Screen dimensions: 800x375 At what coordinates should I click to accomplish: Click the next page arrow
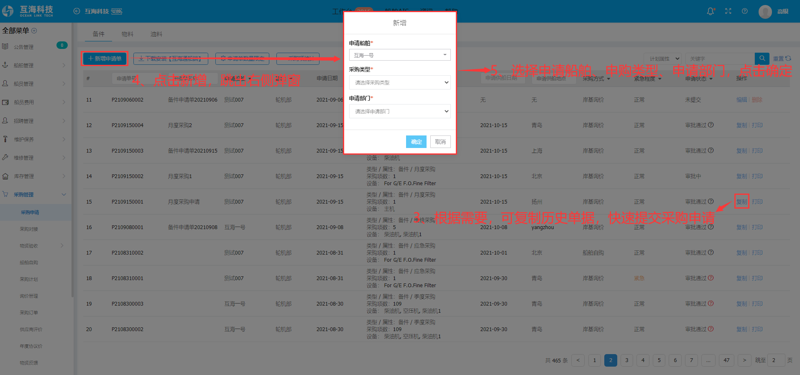[744, 360]
